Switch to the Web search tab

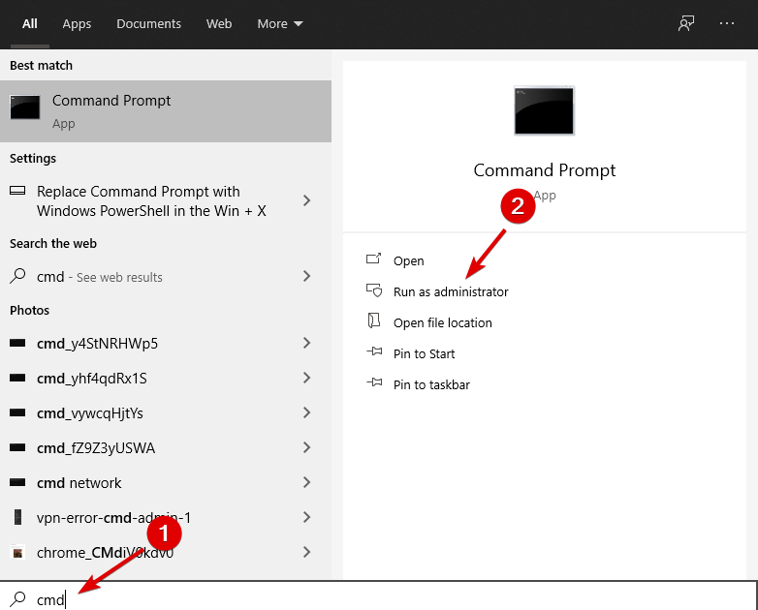tap(219, 23)
